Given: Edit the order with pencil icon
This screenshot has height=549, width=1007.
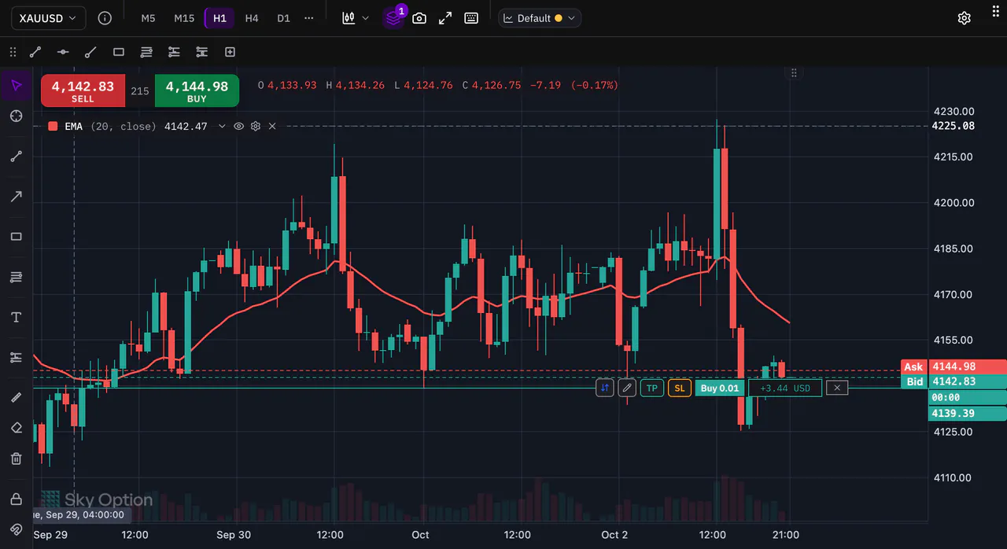Looking at the screenshot, I should (627, 388).
